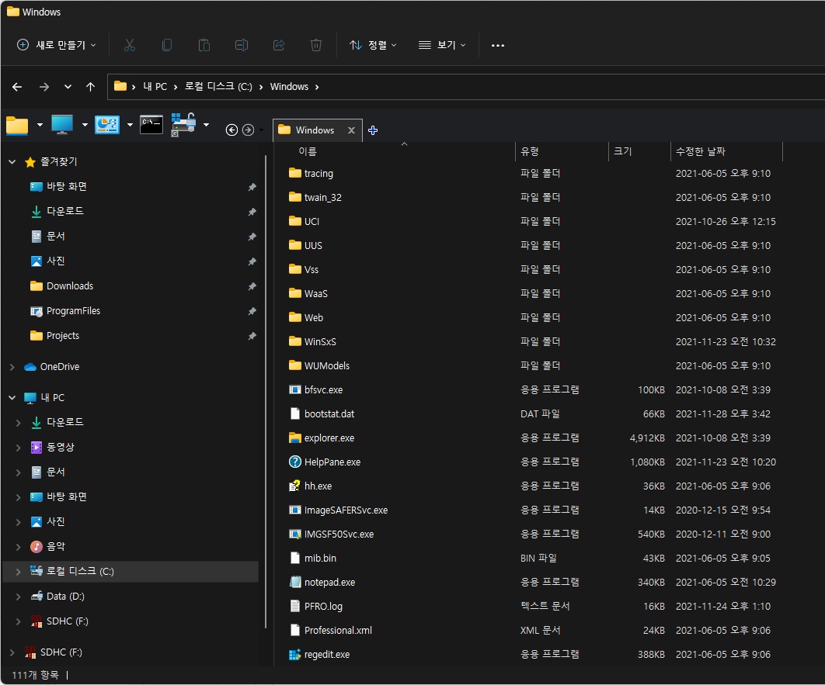Viewport: 825px width, 685px height.
Task: Expand 로컬 디스크 (C:) in tree
Action: click(19, 571)
